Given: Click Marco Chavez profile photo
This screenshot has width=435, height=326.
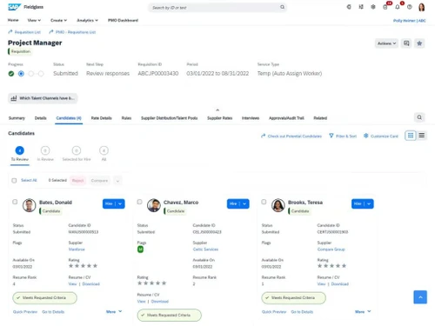Looking at the screenshot, I should [154, 205].
